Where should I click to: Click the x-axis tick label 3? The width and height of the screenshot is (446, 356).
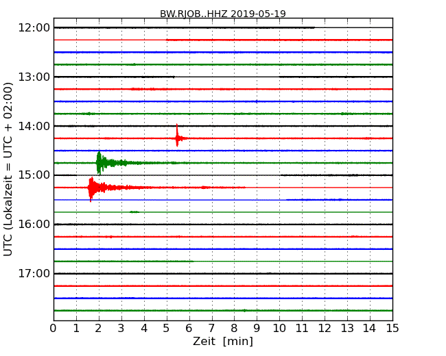121,328
